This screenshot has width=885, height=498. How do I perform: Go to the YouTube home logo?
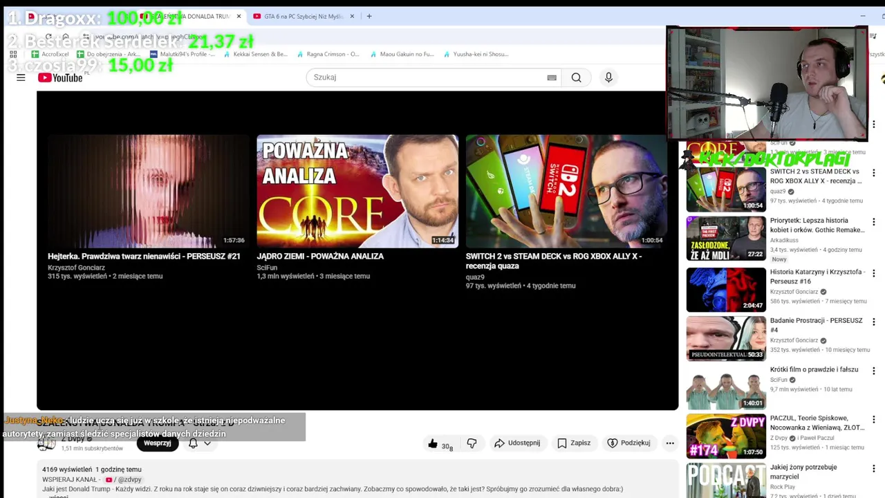60,77
